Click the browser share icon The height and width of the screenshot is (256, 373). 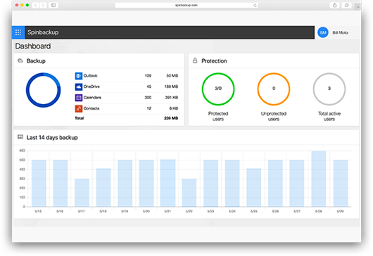click(x=334, y=5)
